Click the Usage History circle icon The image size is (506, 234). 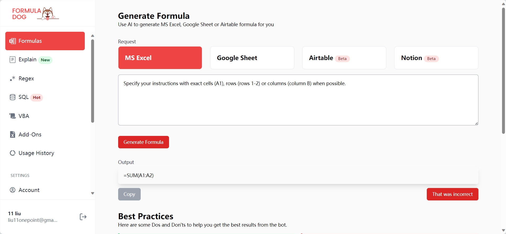[x=12, y=153]
